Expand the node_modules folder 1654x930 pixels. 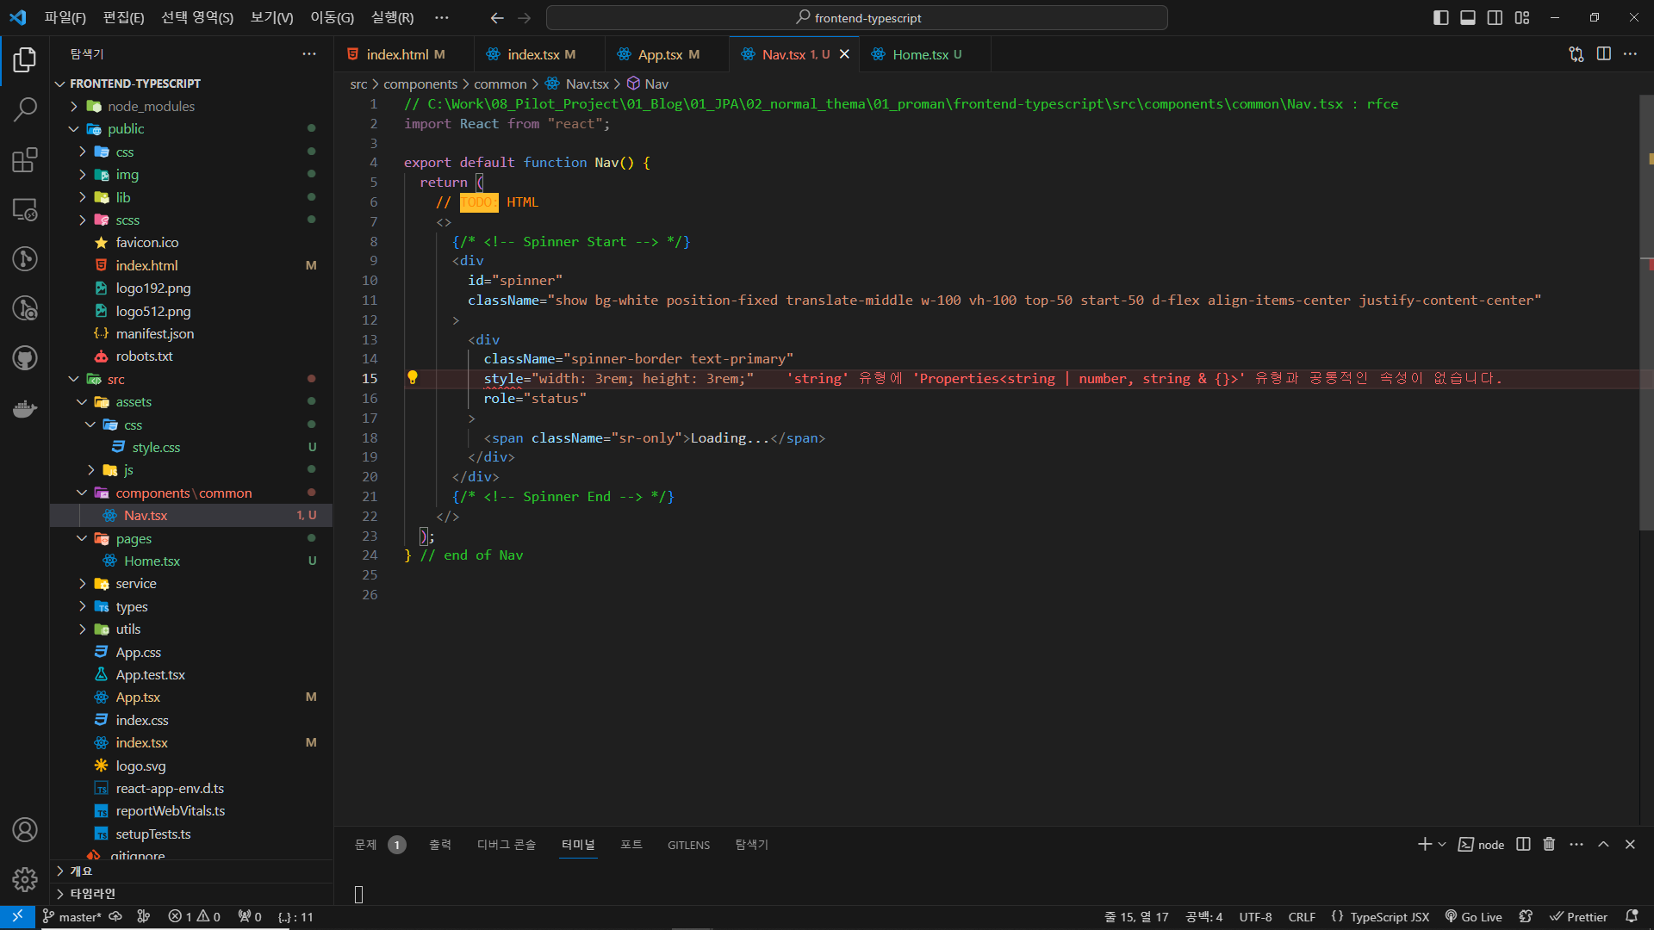(x=151, y=106)
